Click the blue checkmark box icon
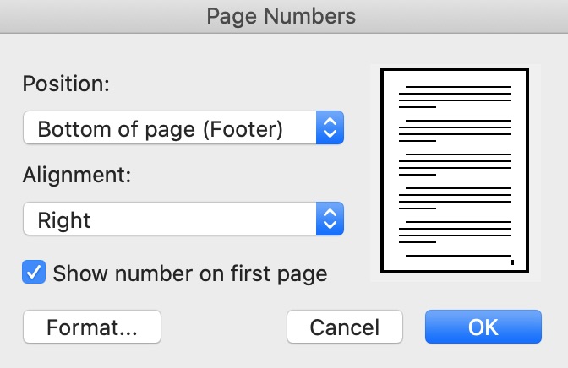The image size is (568, 368). click(35, 273)
